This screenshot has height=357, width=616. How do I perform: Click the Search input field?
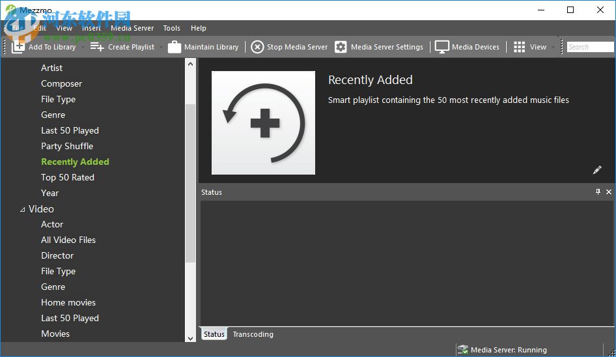(590, 47)
